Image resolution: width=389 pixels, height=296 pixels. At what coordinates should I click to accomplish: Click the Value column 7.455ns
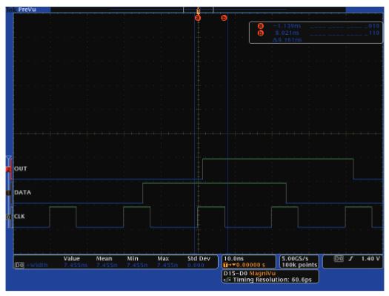(76, 265)
